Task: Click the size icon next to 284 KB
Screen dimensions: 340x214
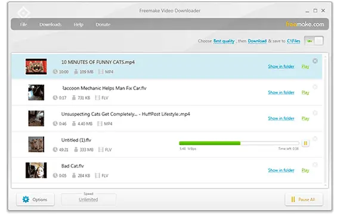Action: coord(74,175)
